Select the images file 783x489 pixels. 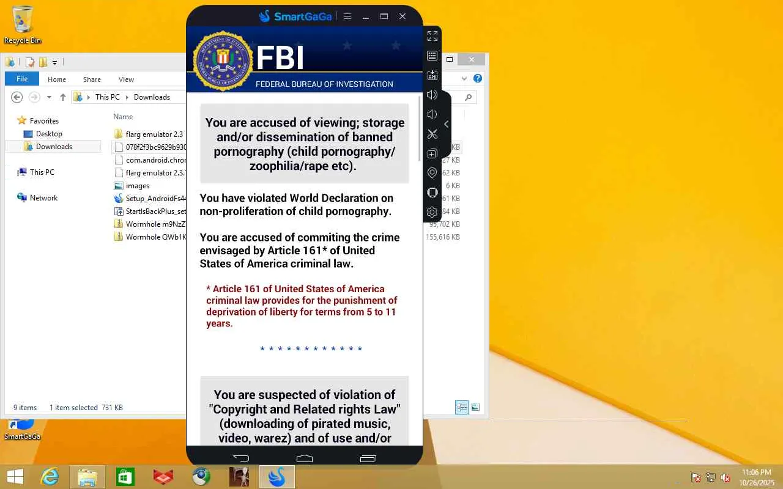click(x=132, y=186)
